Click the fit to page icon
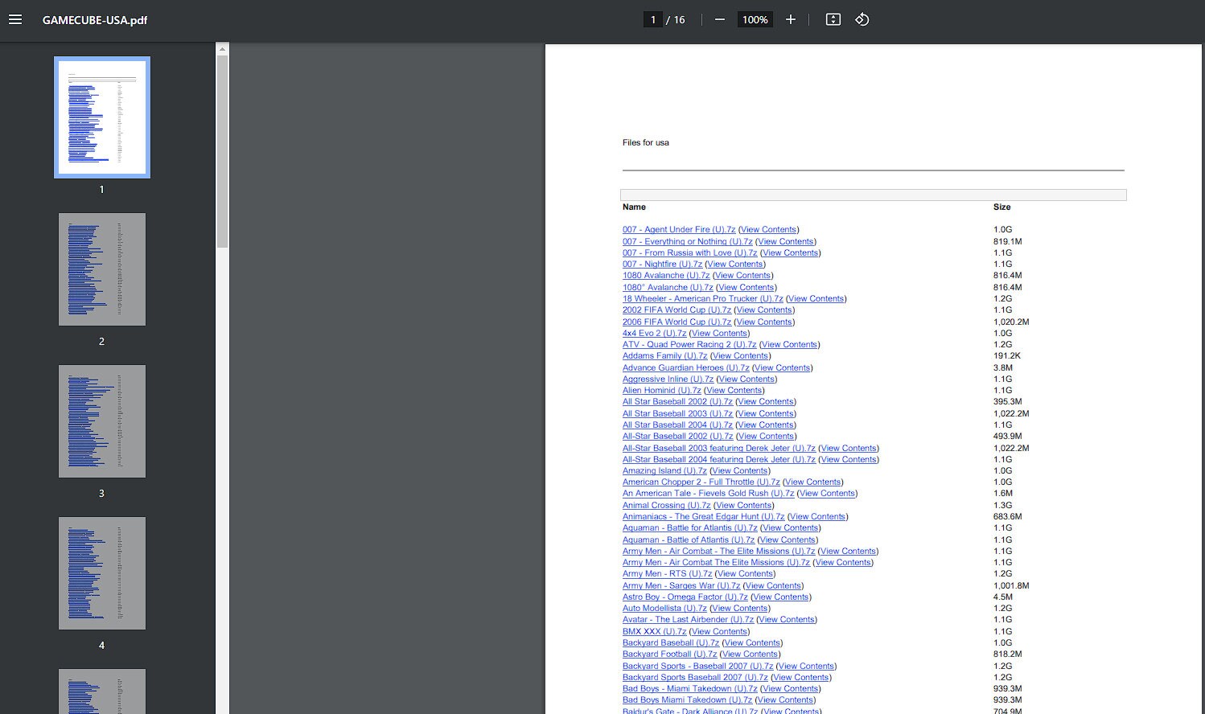Viewport: 1205px width, 714px height. [x=833, y=19]
